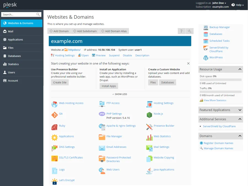Click the help question mark toolbar button
Viewport: 248px width, 186px height.
coord(181,31)
